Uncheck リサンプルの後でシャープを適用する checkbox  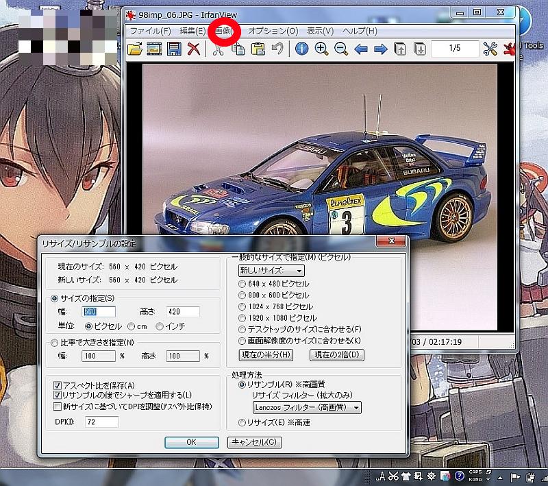[x=58, y=396]
